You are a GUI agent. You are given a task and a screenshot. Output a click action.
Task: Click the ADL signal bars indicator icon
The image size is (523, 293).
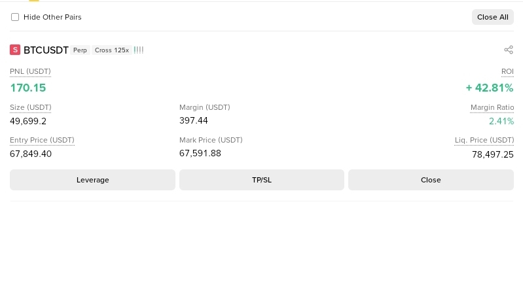[x=139, y=50]
